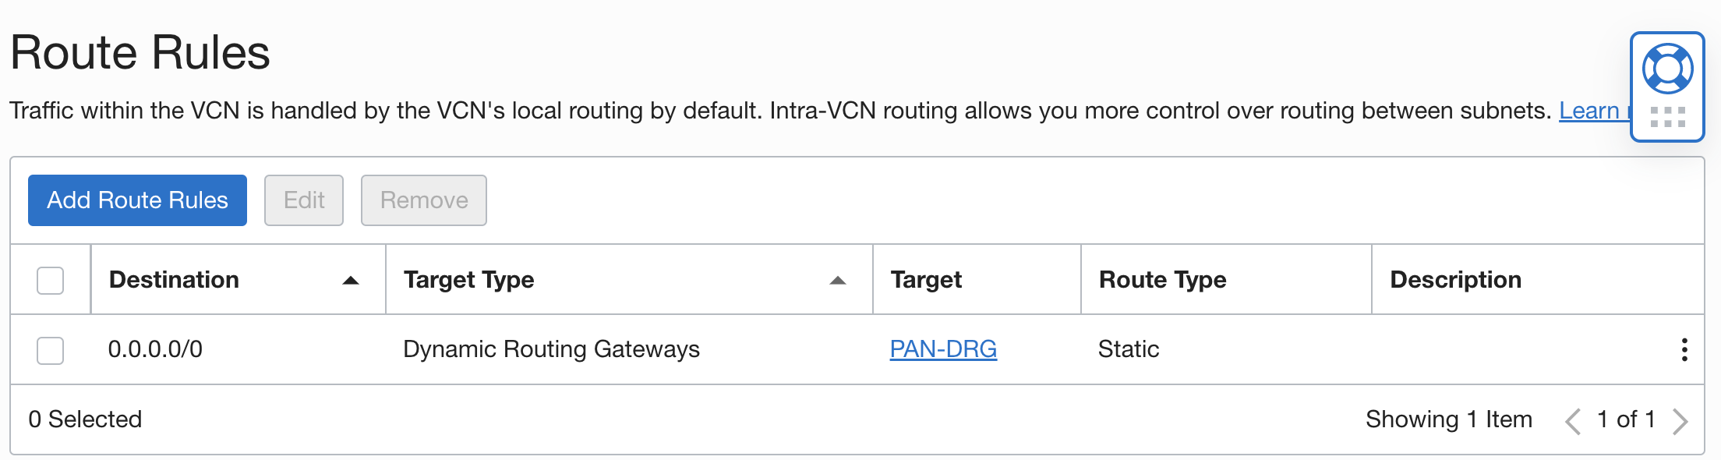This screenshot has width=1721, height=460.
Task: Click the Add Route Rules button
Action: 137,200
